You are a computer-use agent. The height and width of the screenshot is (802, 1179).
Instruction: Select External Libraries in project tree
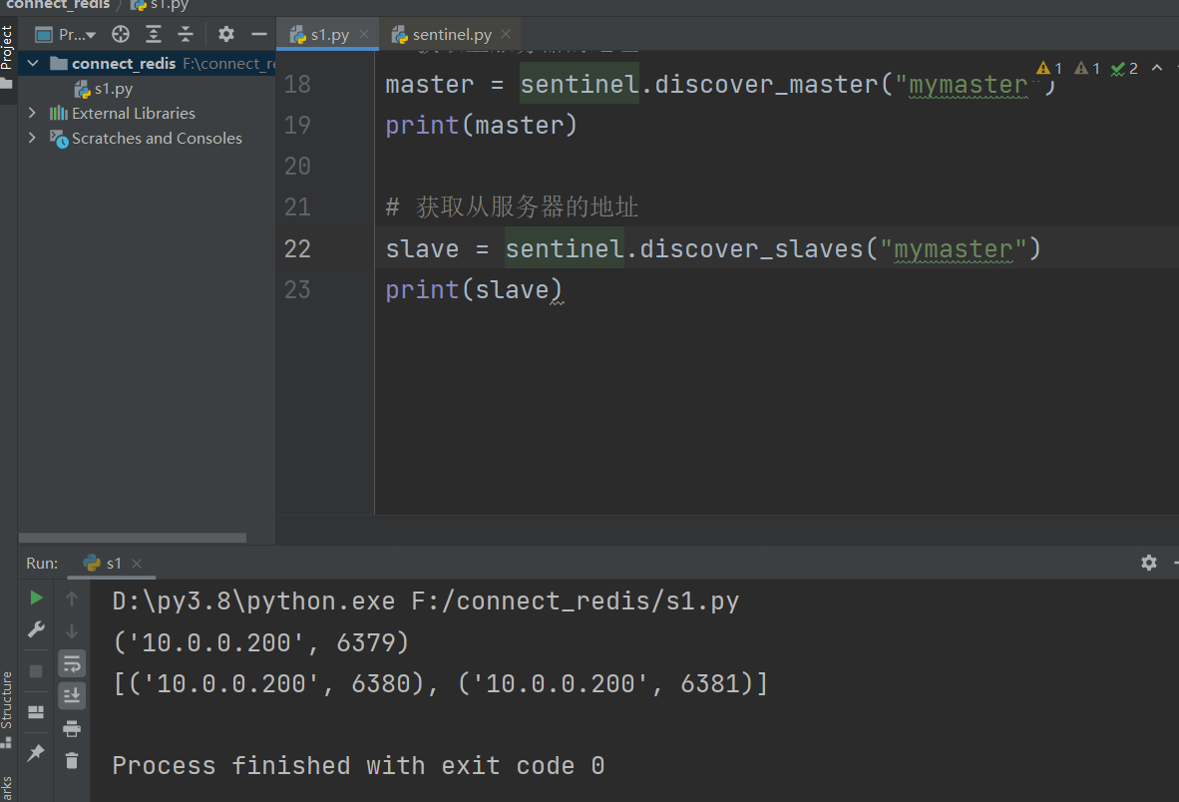click(133, 114)
